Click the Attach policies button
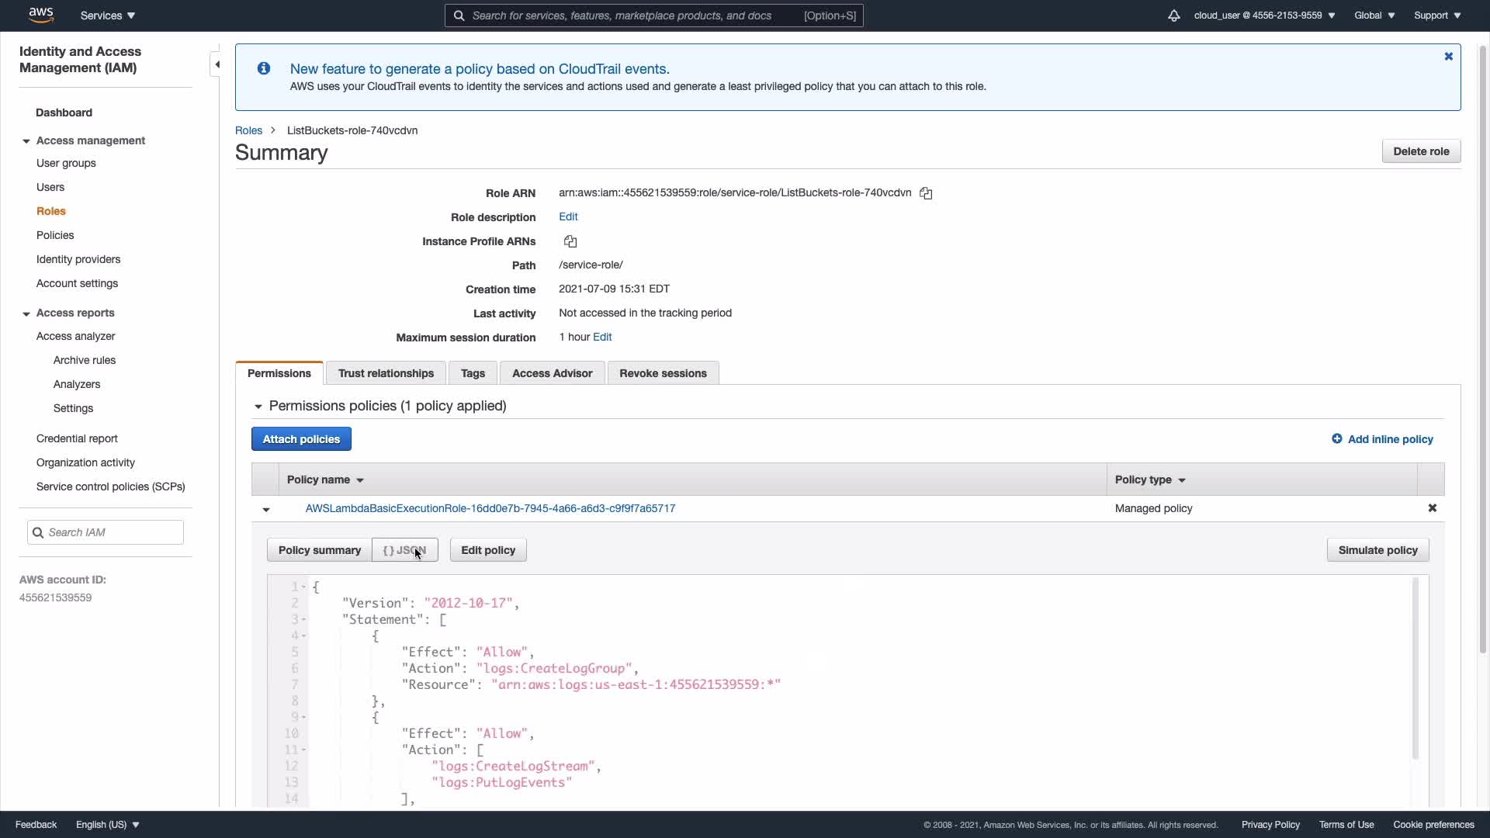This screenshot has height=838, width=1490. point(301,439)
